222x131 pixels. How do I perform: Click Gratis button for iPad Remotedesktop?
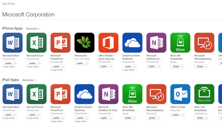point(152,118)
